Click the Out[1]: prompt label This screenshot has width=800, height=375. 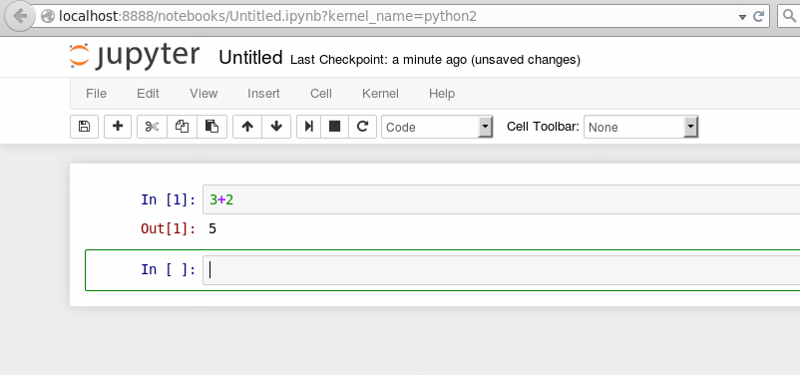coord(169,228)
